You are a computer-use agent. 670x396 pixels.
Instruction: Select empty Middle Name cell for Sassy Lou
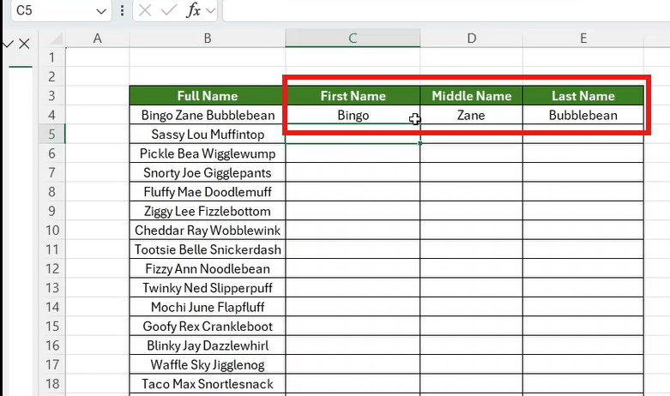471,134
